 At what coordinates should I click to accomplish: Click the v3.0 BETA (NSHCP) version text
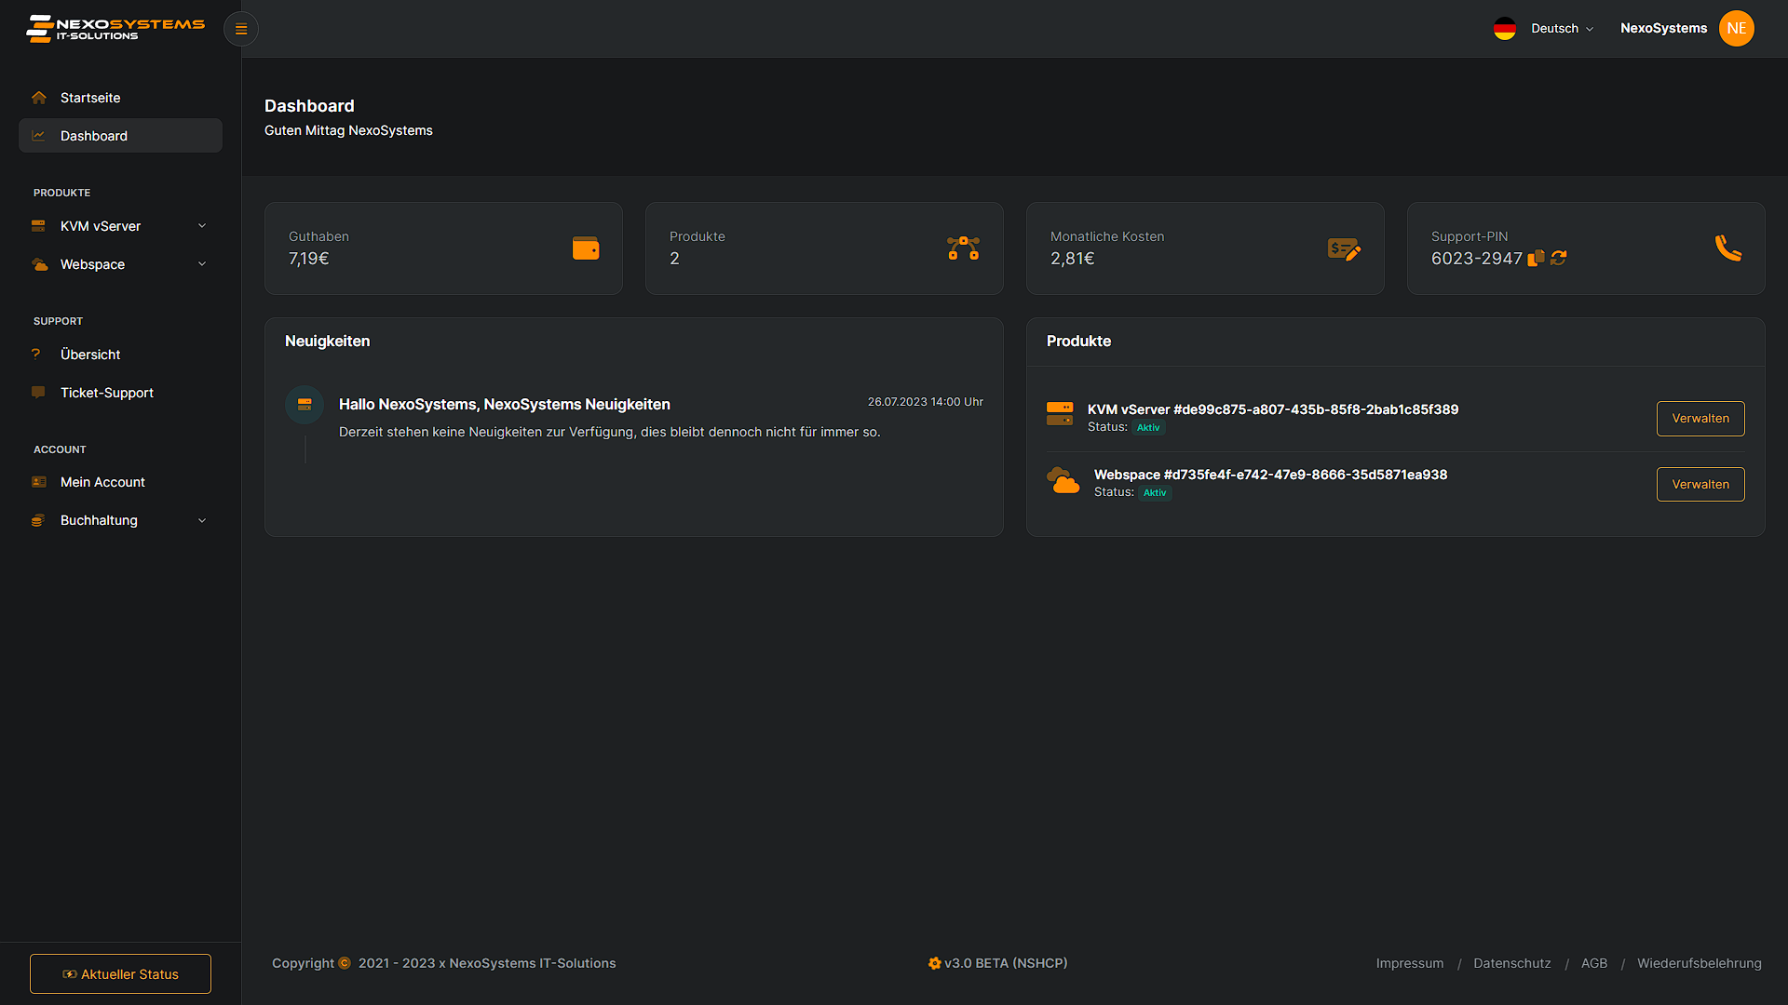[x=1006, y=963]
